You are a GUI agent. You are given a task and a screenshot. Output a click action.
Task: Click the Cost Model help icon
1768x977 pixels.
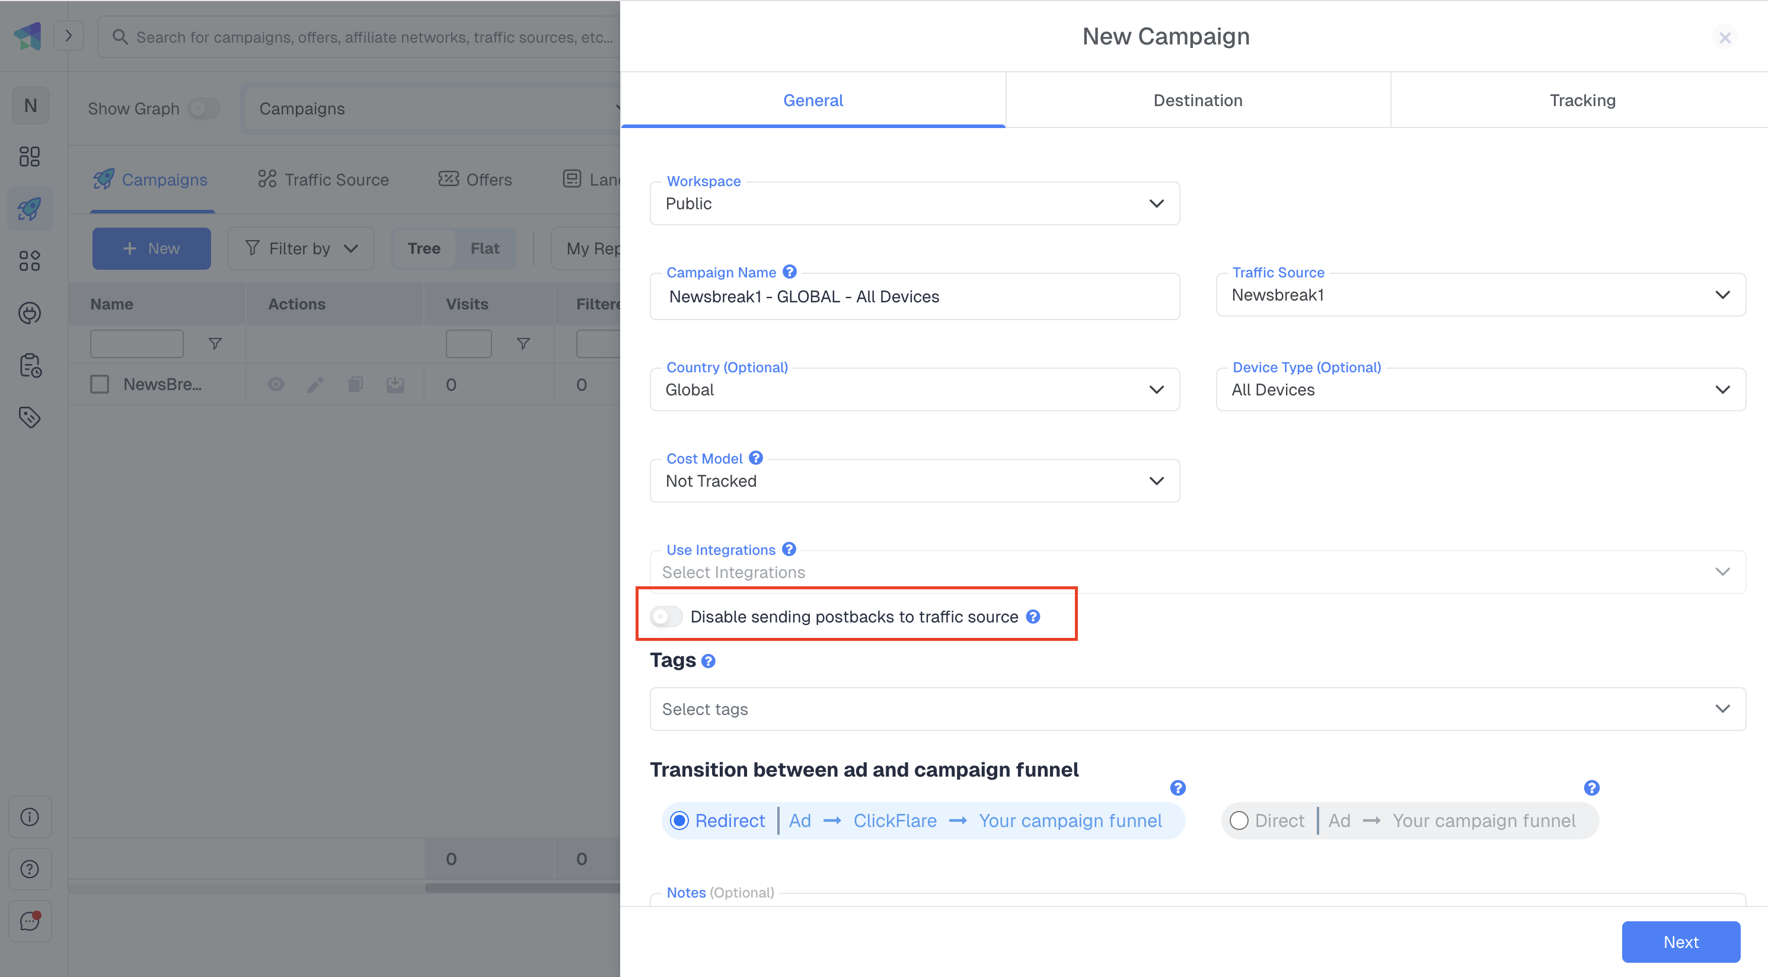click(756, 458)
